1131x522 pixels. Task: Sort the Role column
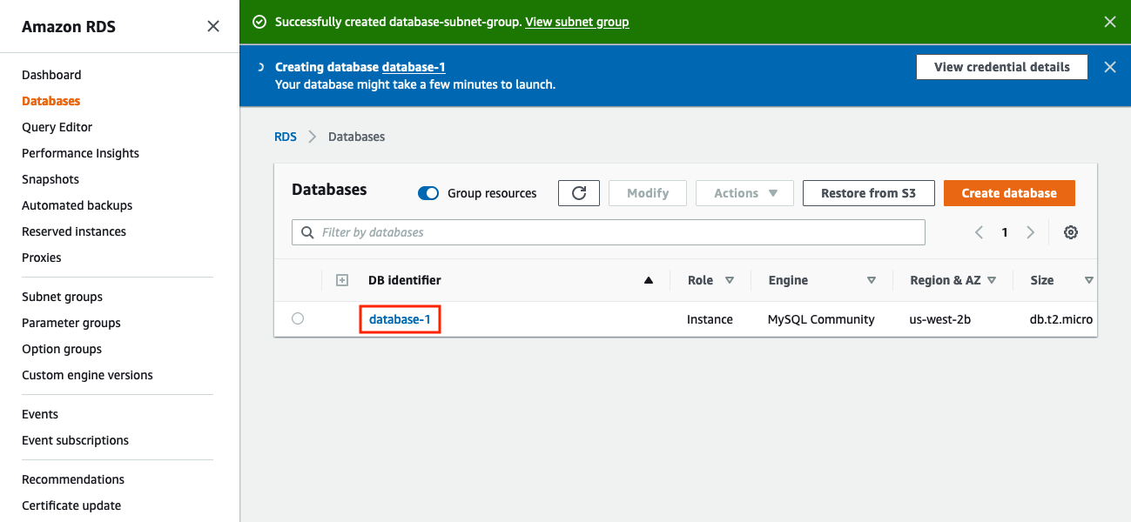730,280
